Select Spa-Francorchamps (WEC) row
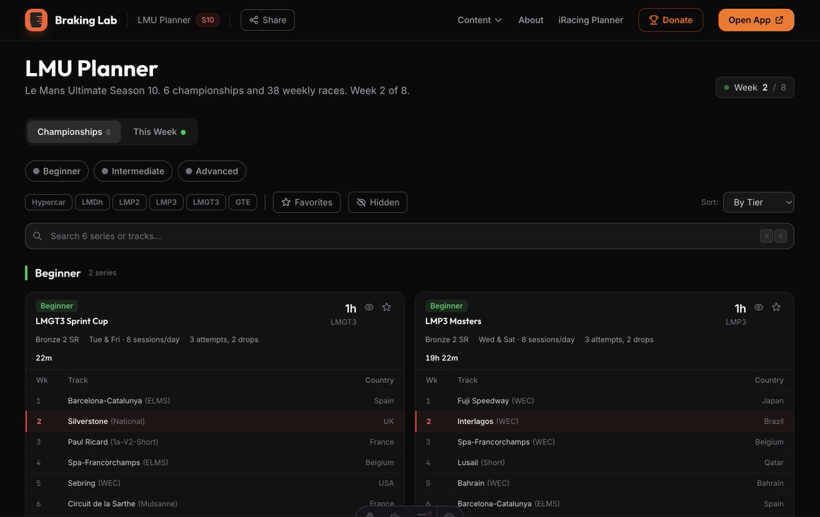 tap(604, 442)
